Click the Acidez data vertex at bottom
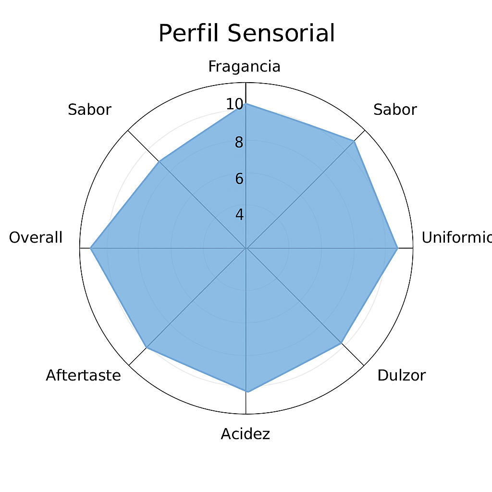Viewport: 492px width, 492px height. 247,392
